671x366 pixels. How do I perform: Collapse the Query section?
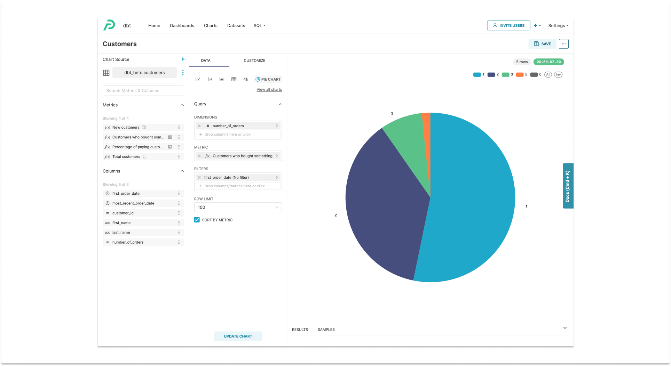point(280,104)
